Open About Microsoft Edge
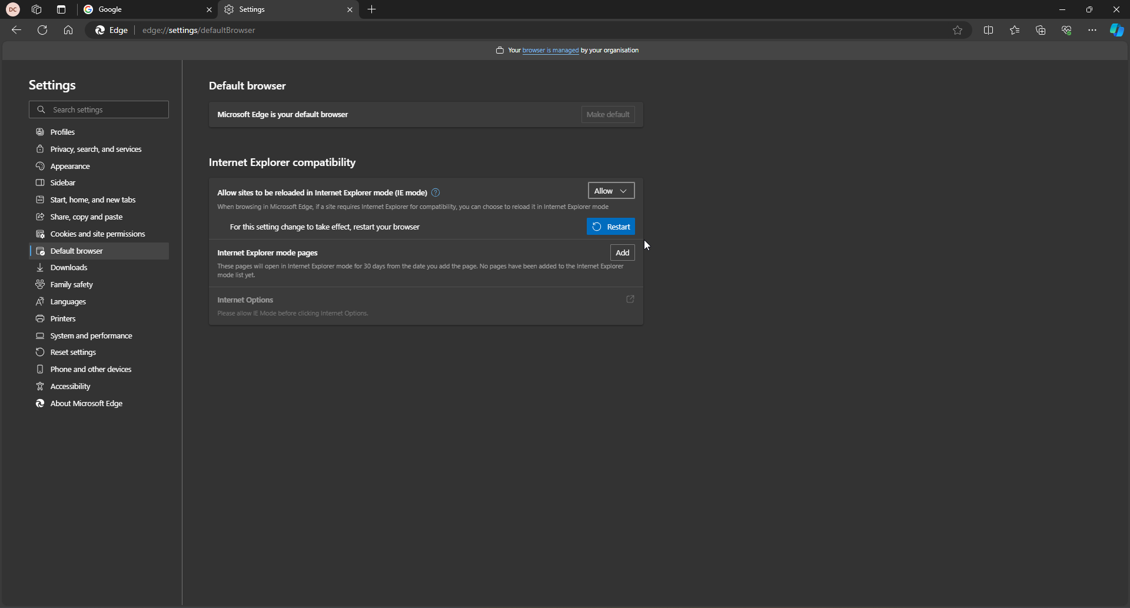Viewport: 1130px width, 608px height. coord(99,403)
